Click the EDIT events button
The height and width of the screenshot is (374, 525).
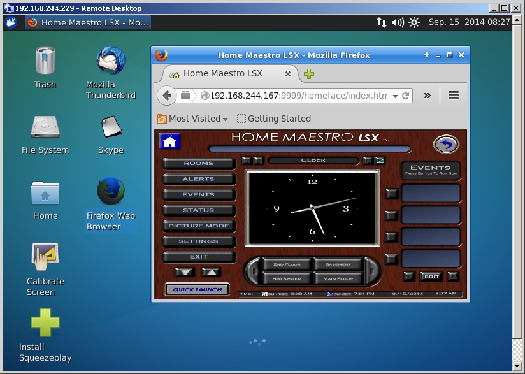pyautogui.click(x=431, y=277)
